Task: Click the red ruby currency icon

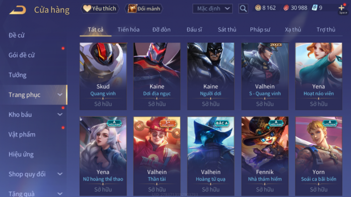Action: pyautogui.click(x=286, y=8)
